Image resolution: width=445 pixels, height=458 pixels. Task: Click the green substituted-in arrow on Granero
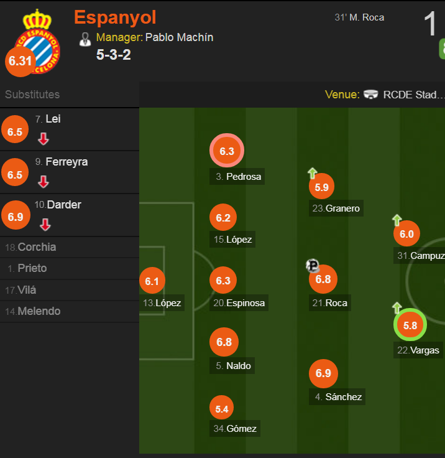click(x=313, y=173)
